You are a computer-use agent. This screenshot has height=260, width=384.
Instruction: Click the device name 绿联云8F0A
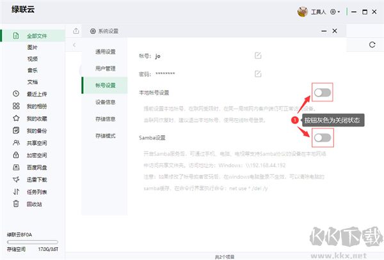(x=19, y=235)
